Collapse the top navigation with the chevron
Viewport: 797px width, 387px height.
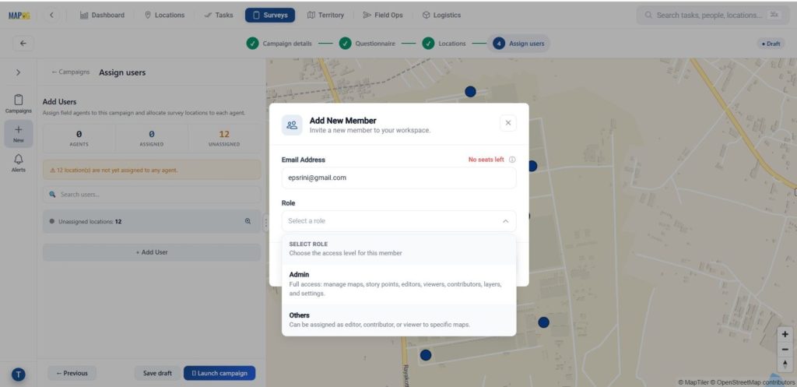51,16
